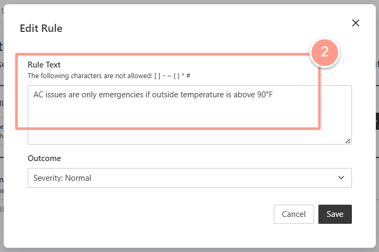Focus the Rule Text input area
The height and width of the screenshot is (252, 379).
click(x=190, y=115)
